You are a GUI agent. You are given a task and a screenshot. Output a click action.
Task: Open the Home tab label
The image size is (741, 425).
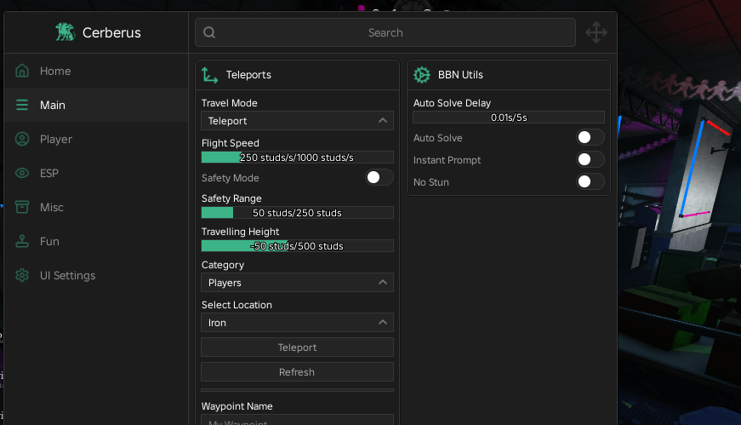[x=55, y=71]
